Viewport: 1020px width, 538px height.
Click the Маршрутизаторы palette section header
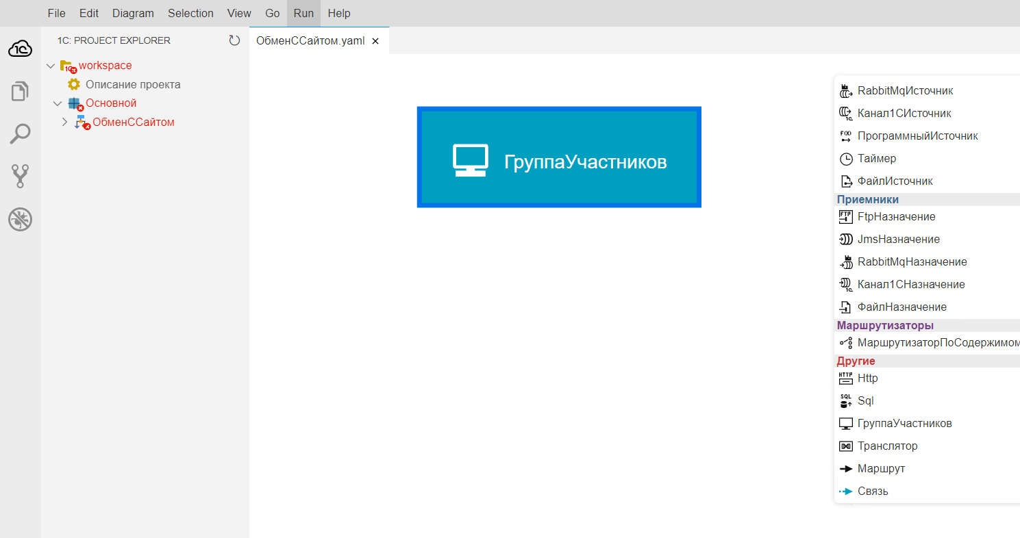[885, 325]
